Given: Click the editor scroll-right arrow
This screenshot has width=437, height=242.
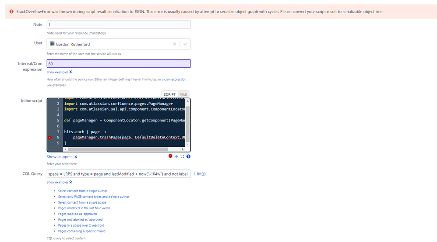Looking at the screenshot, I should 183,149.
